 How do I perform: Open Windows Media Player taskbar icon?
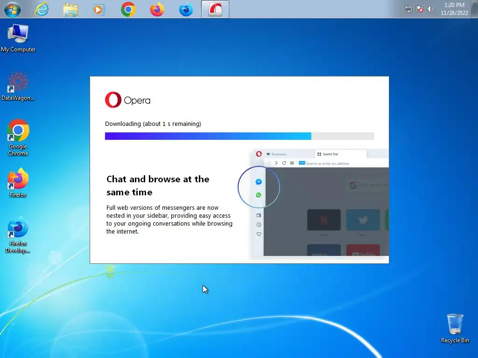(99, 10)
